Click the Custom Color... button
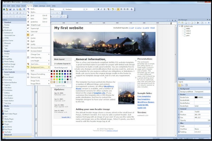 (x=61, y=86)
